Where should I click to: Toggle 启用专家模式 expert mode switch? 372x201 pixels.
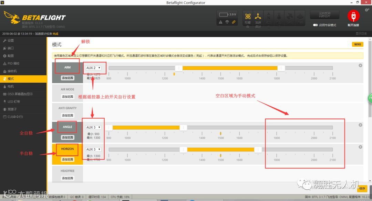click(315, 25)
